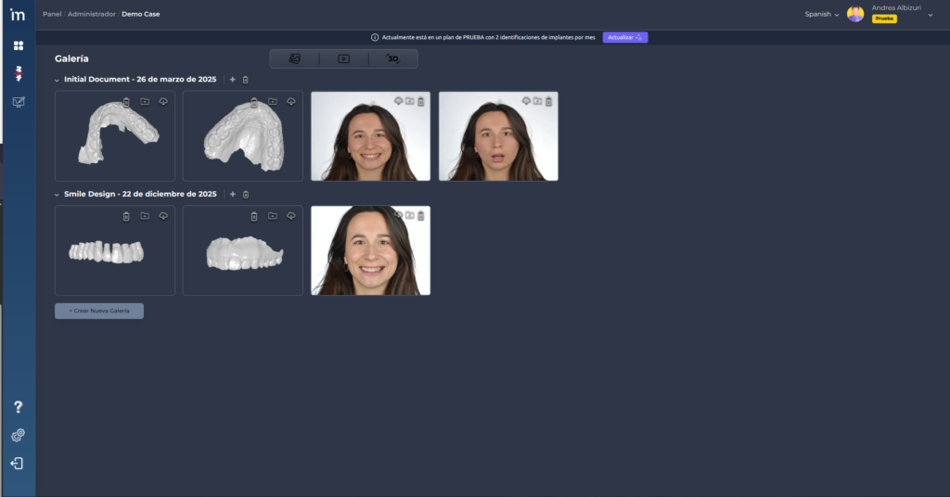Collapse the Initial Document gallery section
The image size is (950, 497).
point(57,80)
